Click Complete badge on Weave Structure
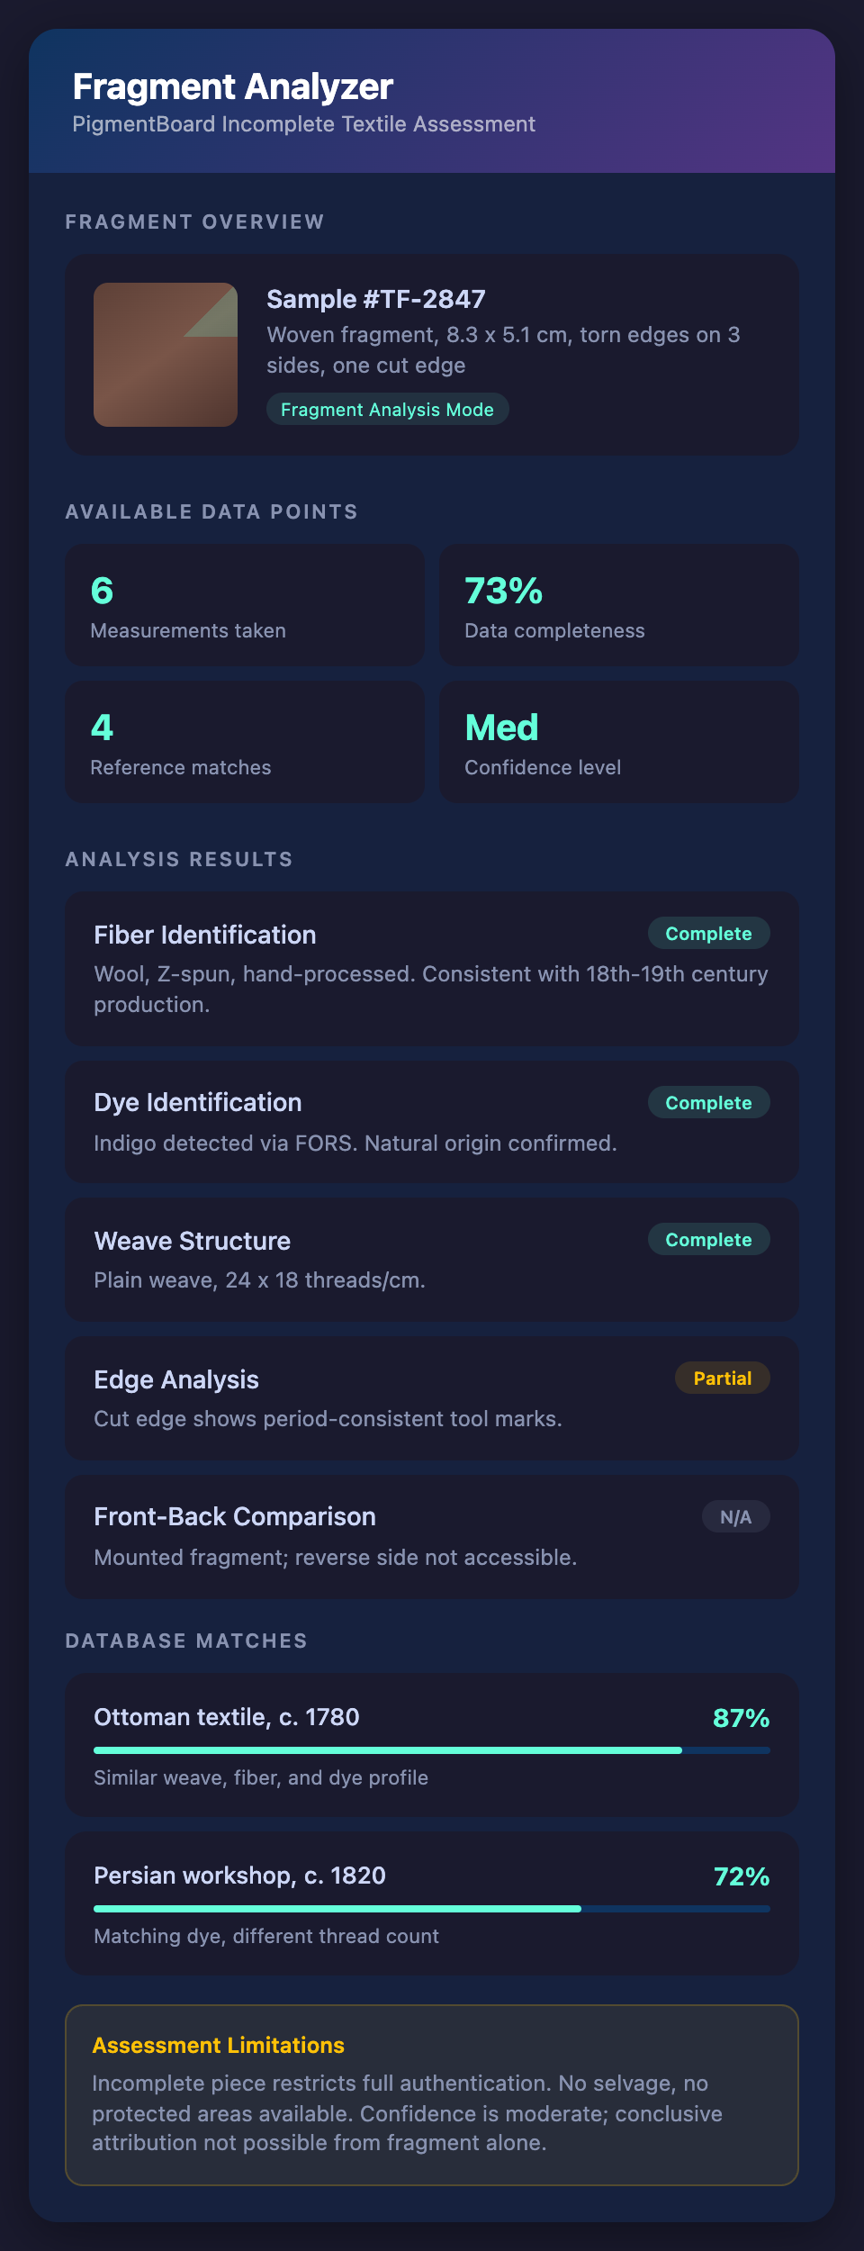Viewport: 864px width, 2251px height. click(x=708, y=1240)
